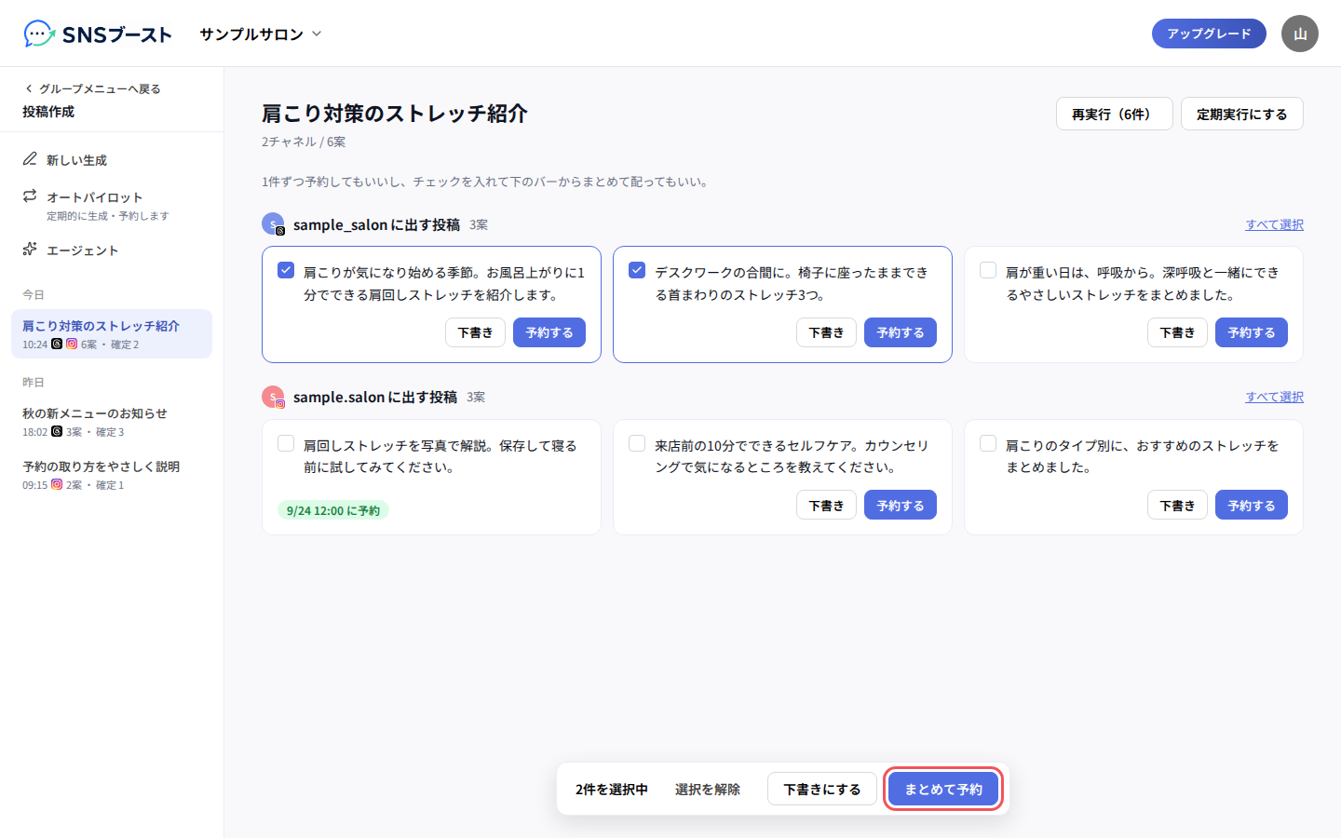
Task: Click the Threads icon in the 10:24 history row
Action: click(x=57, y=344)
